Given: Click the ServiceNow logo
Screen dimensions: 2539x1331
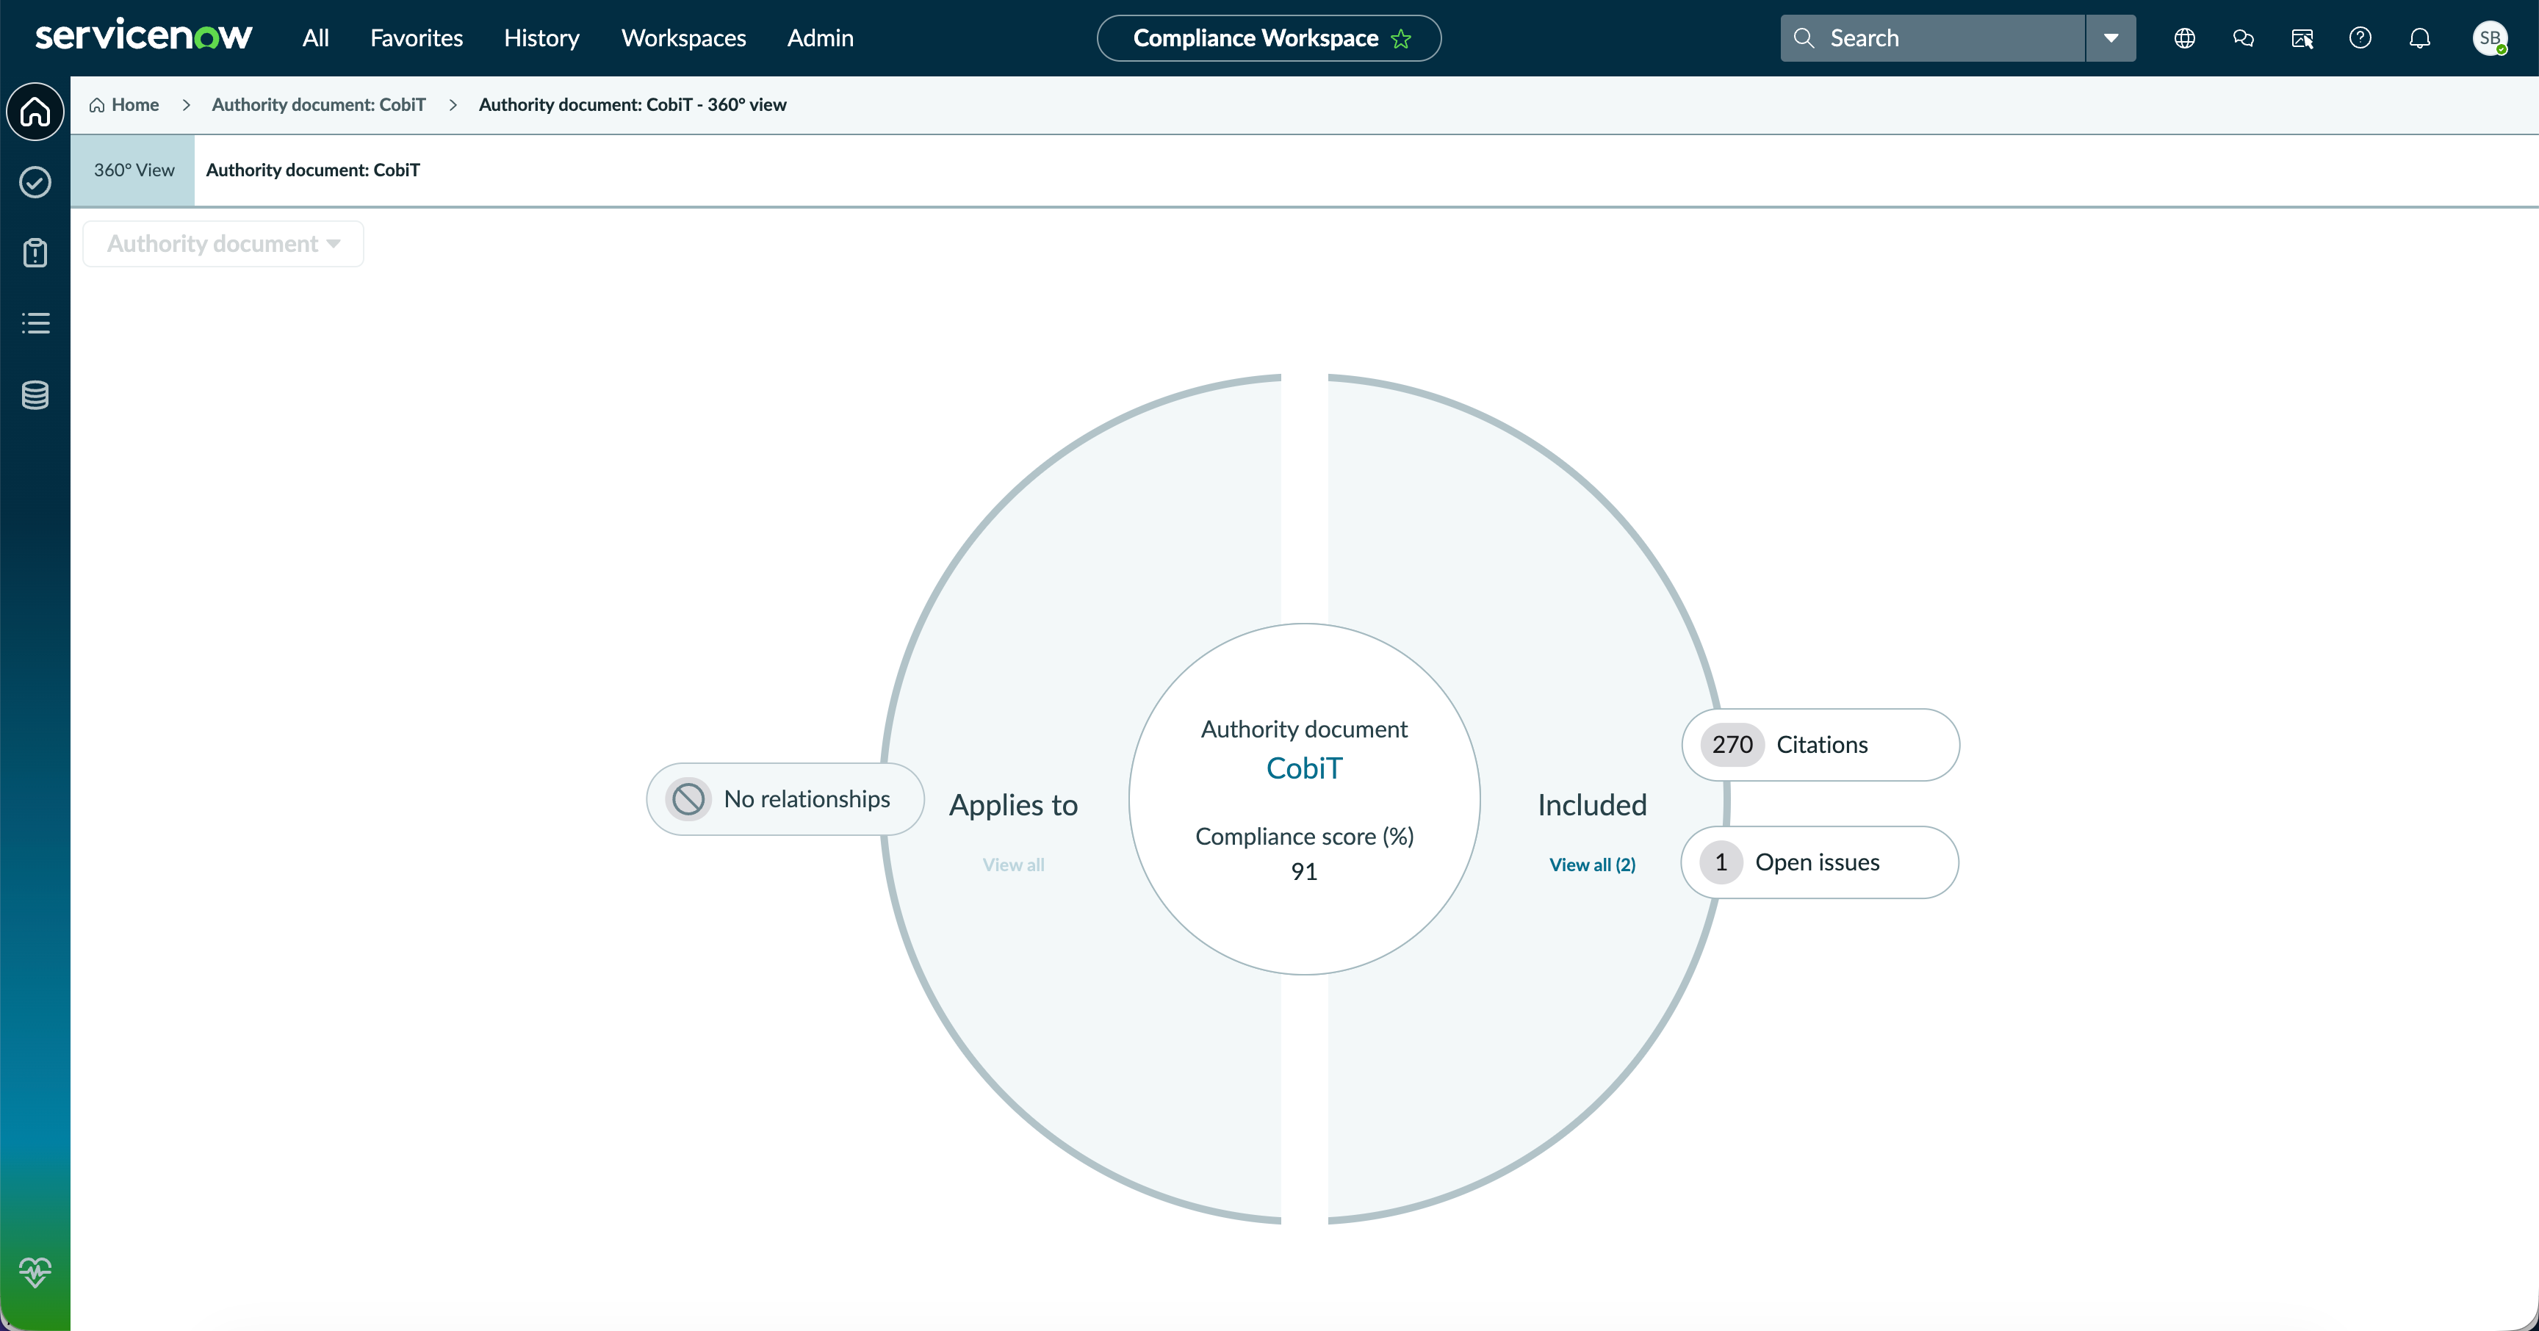Looking at the screenshot, I should coord(144,37).
